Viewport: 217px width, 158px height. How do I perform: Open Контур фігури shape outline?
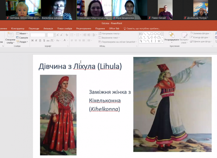pos(200,37)
